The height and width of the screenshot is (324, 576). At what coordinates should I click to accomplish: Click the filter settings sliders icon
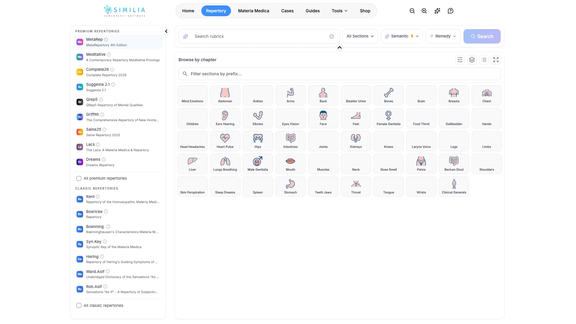pyautogui.click(x=460, y=60)
